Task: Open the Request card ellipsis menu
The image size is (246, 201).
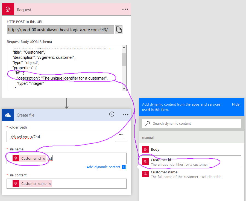Action: pyautogui.click(x=125, y=9)
